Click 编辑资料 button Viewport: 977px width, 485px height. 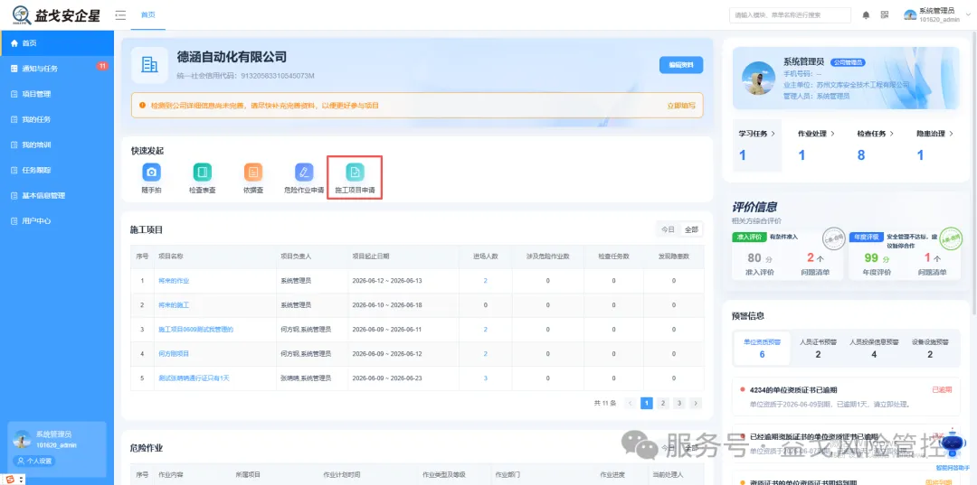681,65
